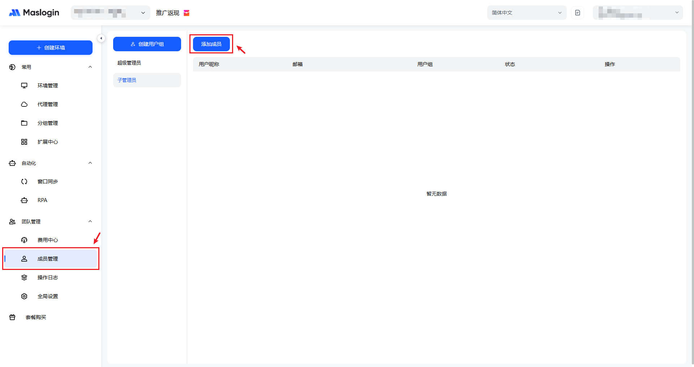
Task: Select the 超级管理员 user group
Action: click(x=129, y=63)
